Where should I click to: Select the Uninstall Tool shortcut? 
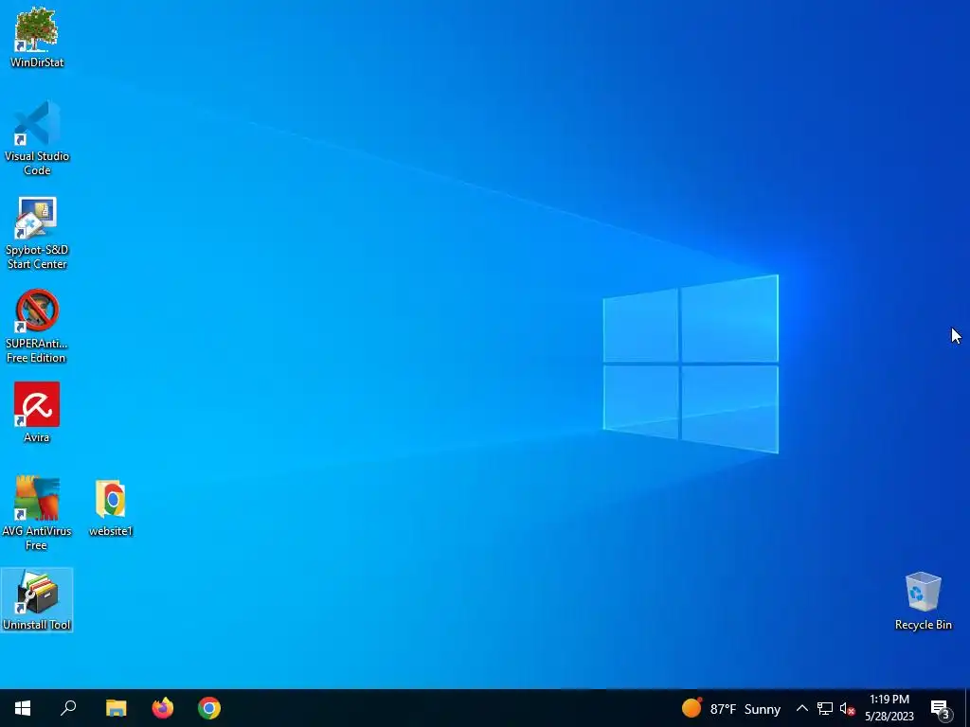37,599
